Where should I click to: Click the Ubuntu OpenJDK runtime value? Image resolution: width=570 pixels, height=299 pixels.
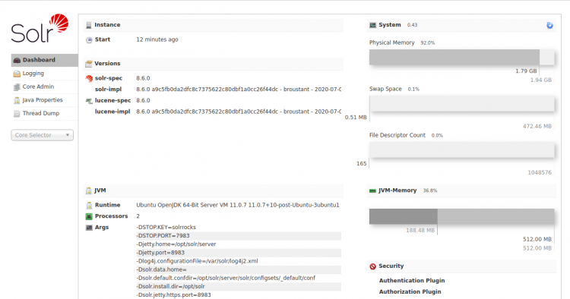tap(238, 205)
